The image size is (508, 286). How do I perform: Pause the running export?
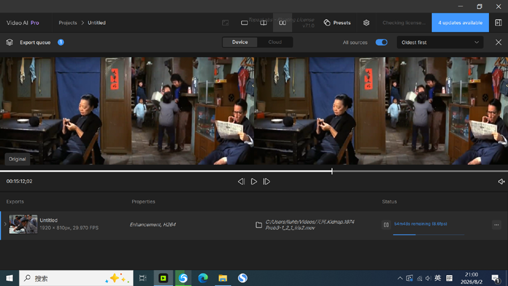pyautogui.click(x=386, y=224)
